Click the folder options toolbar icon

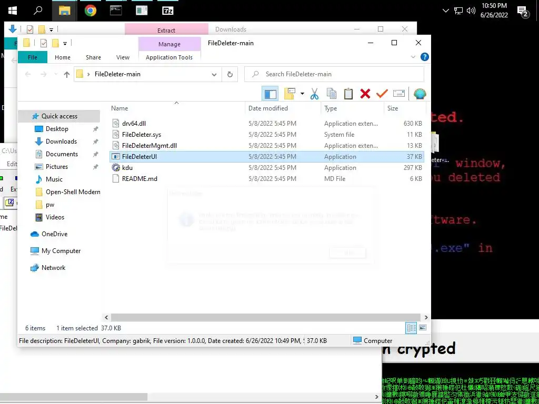point(290,94)
